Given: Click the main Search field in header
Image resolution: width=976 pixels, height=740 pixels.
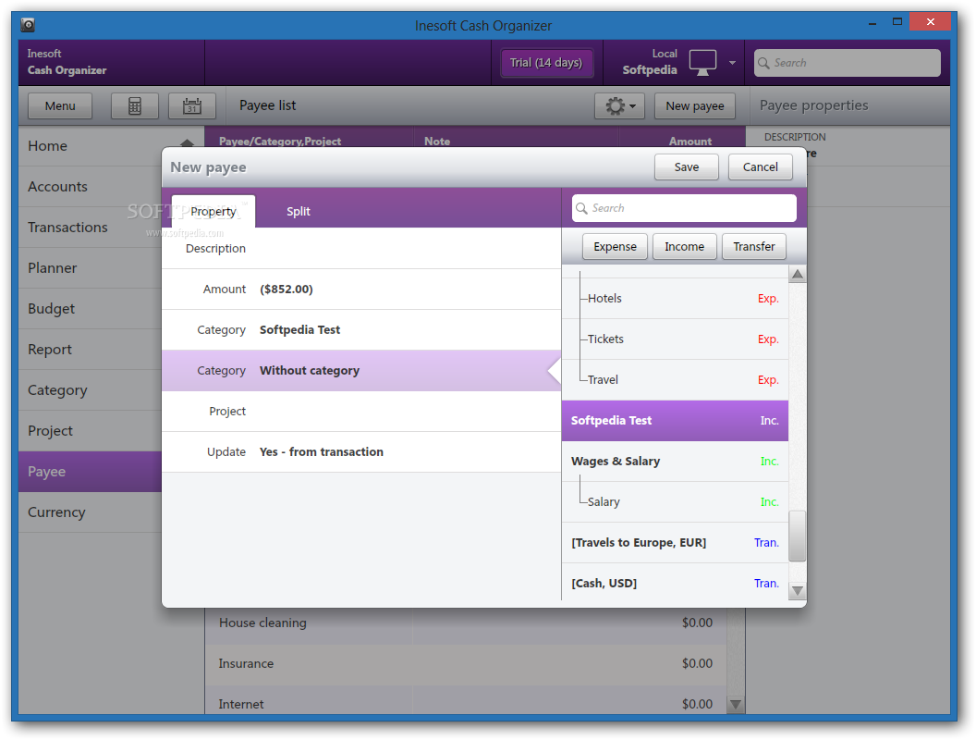Looking at the screenshot, I should point(848,63).
